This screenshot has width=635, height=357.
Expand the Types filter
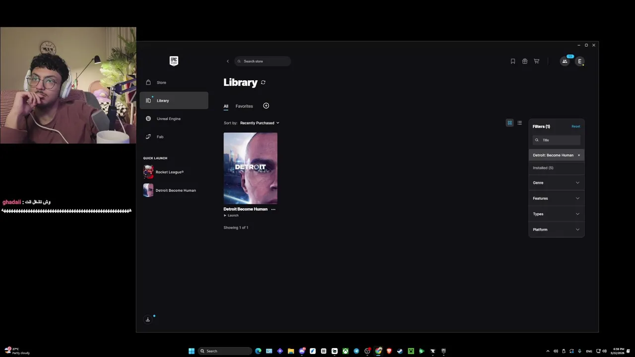pyautogui.click(x=556, y=214)
